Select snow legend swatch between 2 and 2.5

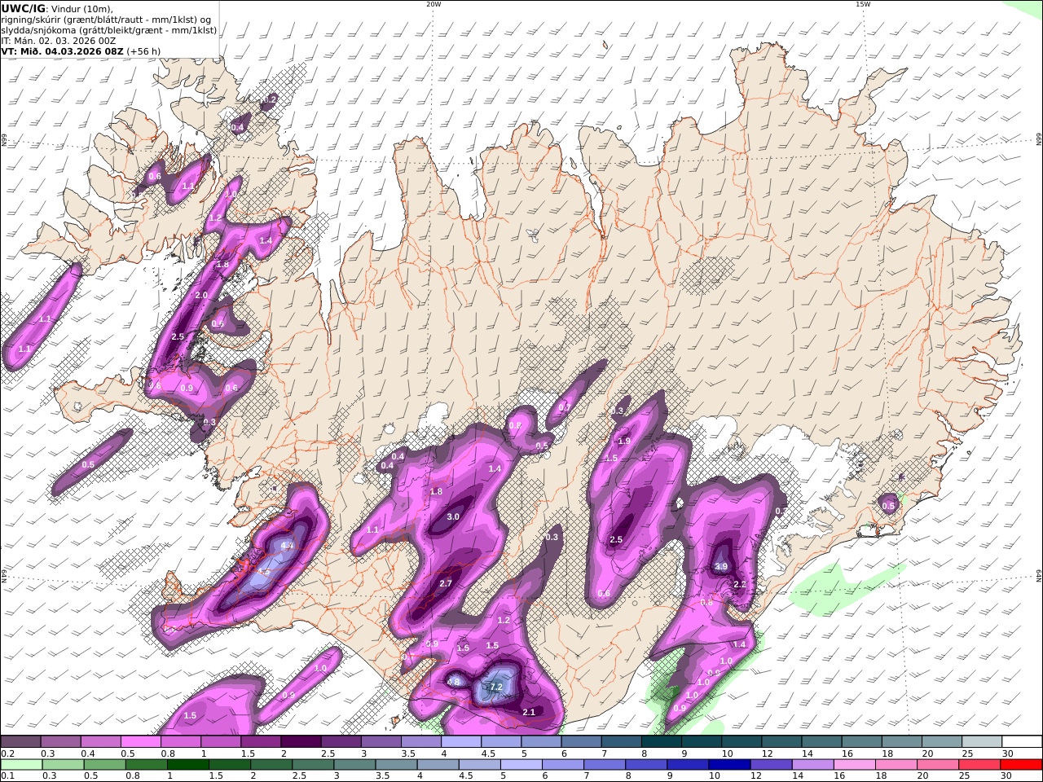301,741
